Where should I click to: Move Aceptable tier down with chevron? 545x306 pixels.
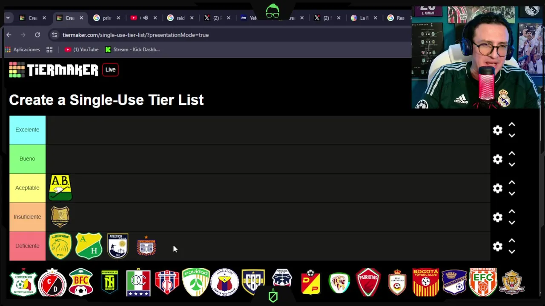click(512, 193)
